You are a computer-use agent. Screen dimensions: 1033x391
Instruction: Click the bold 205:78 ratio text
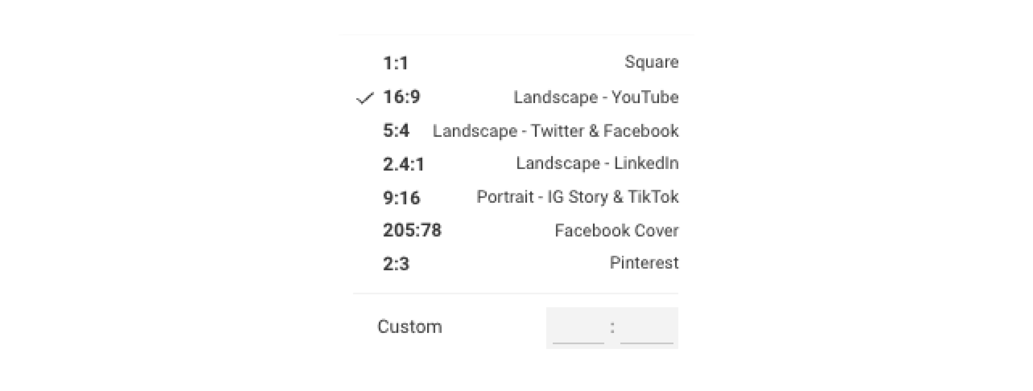tap(412, 230)
